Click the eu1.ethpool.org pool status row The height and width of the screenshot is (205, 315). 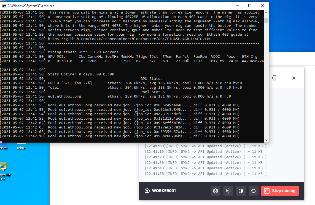[139, 96]
